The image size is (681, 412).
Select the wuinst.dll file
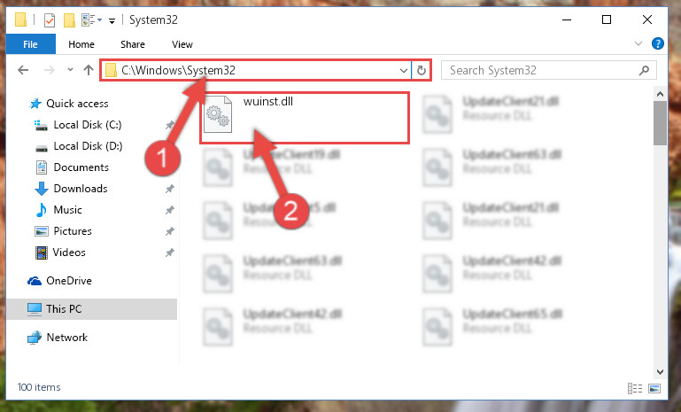(x=305, y=117)
